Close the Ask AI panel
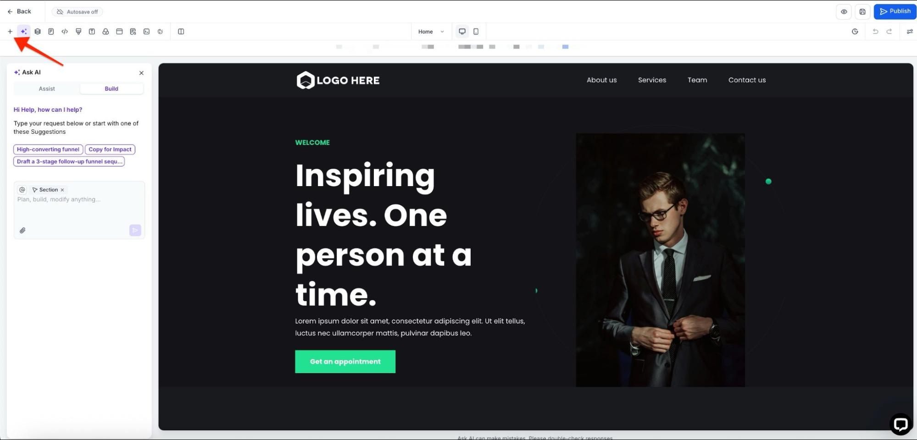 pos(141,73)
